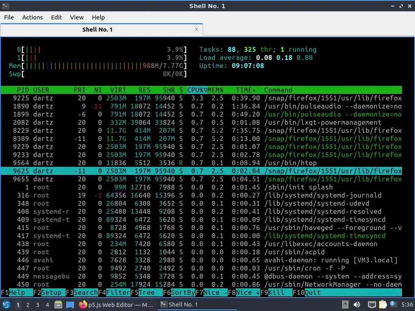
Task: Click the CPU 0 usage meter
Action: (102, 49)
